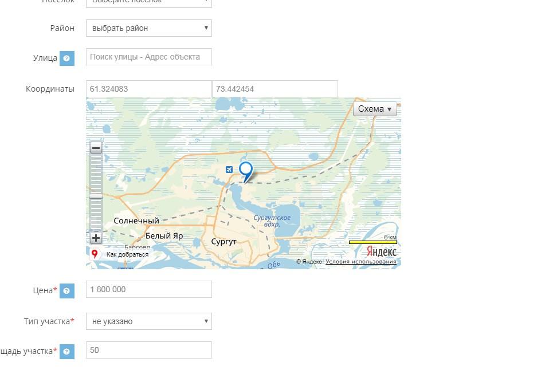Zoom out the map with minus button
The height and width of the screenshot is (370, 557).
tap(96, 147)
